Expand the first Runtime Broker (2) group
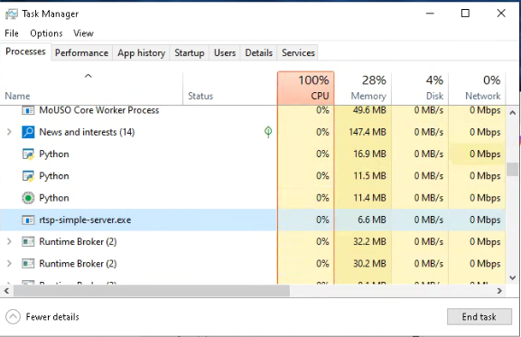The image size is (521, 337). (9, 241)
